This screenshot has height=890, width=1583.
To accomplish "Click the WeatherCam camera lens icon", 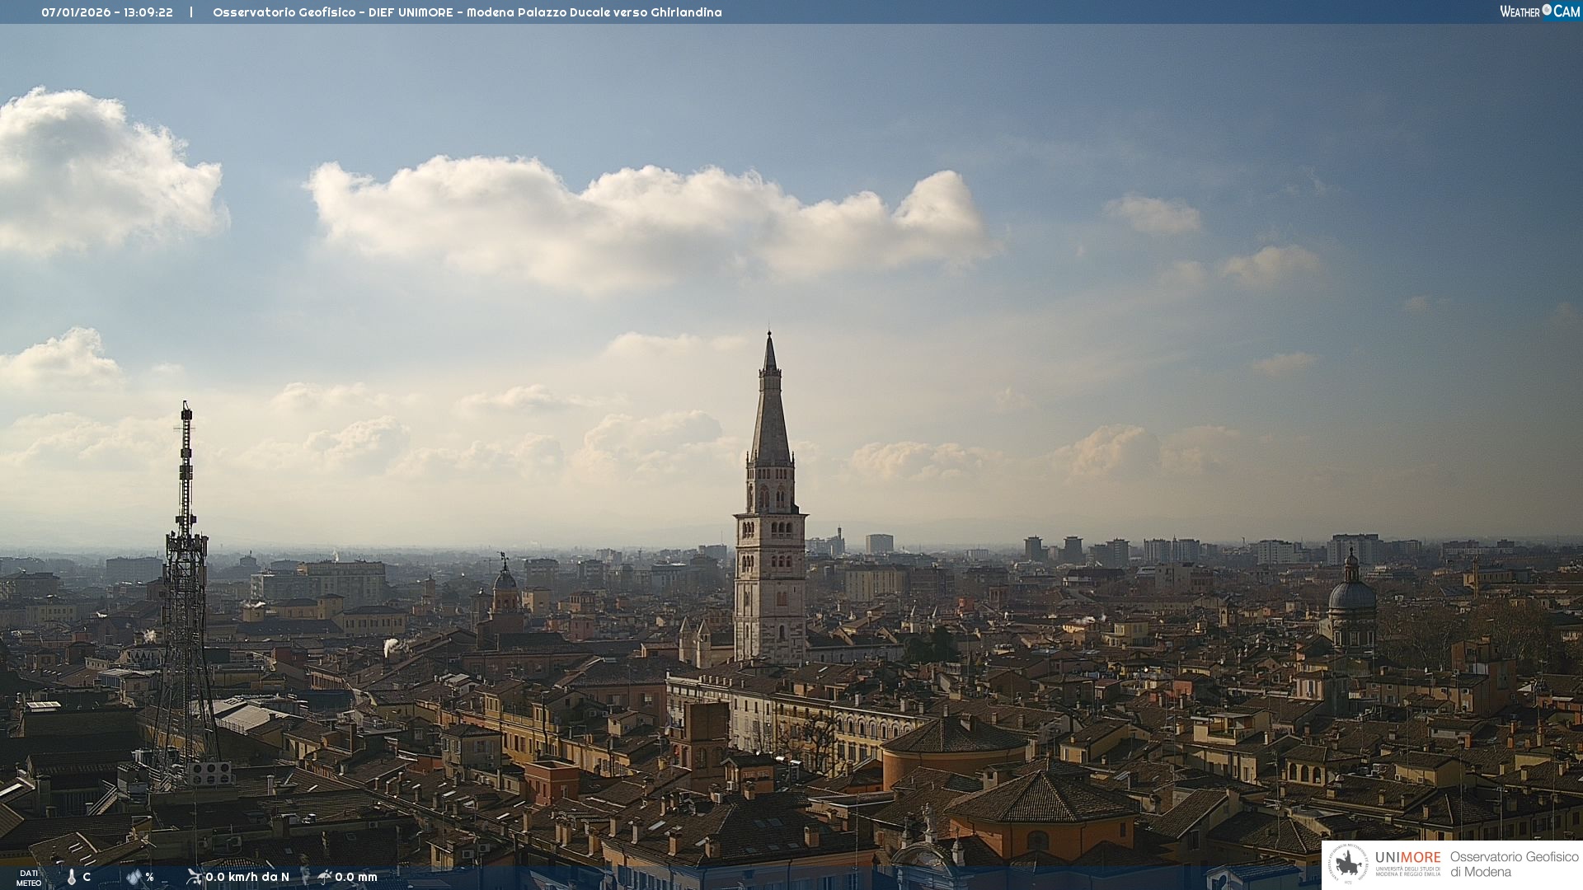I will coord(1547,10).
